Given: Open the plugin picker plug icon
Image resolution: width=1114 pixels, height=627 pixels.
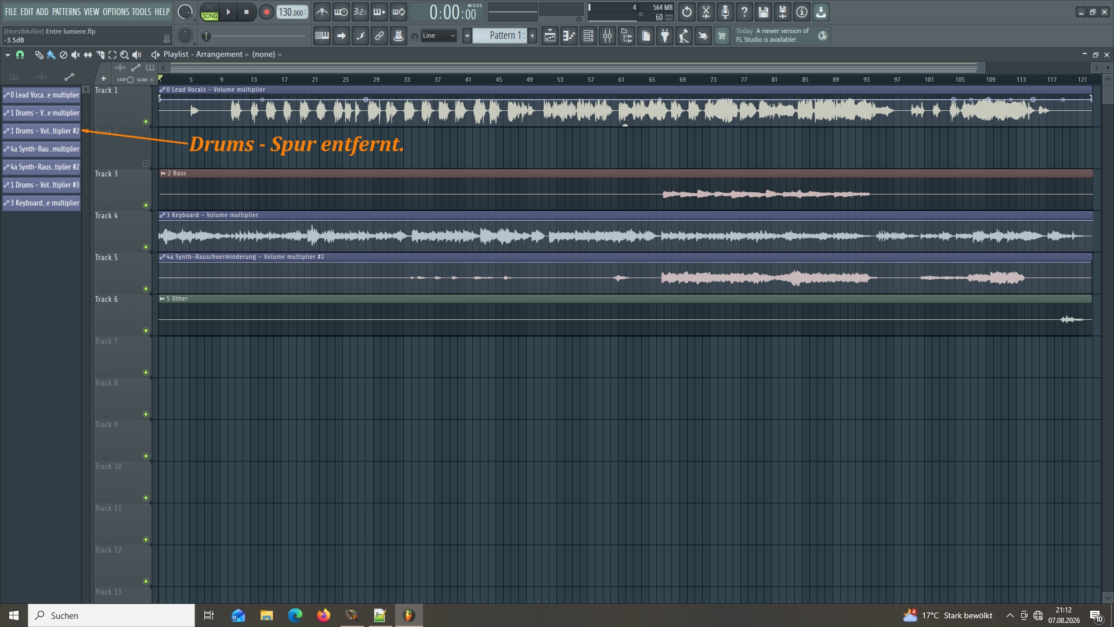Looking at the screenshot, I should coord(665,36).
